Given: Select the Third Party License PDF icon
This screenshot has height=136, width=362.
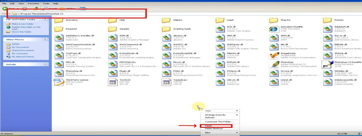Looking at the screenshot, I should tap(59, 82).
